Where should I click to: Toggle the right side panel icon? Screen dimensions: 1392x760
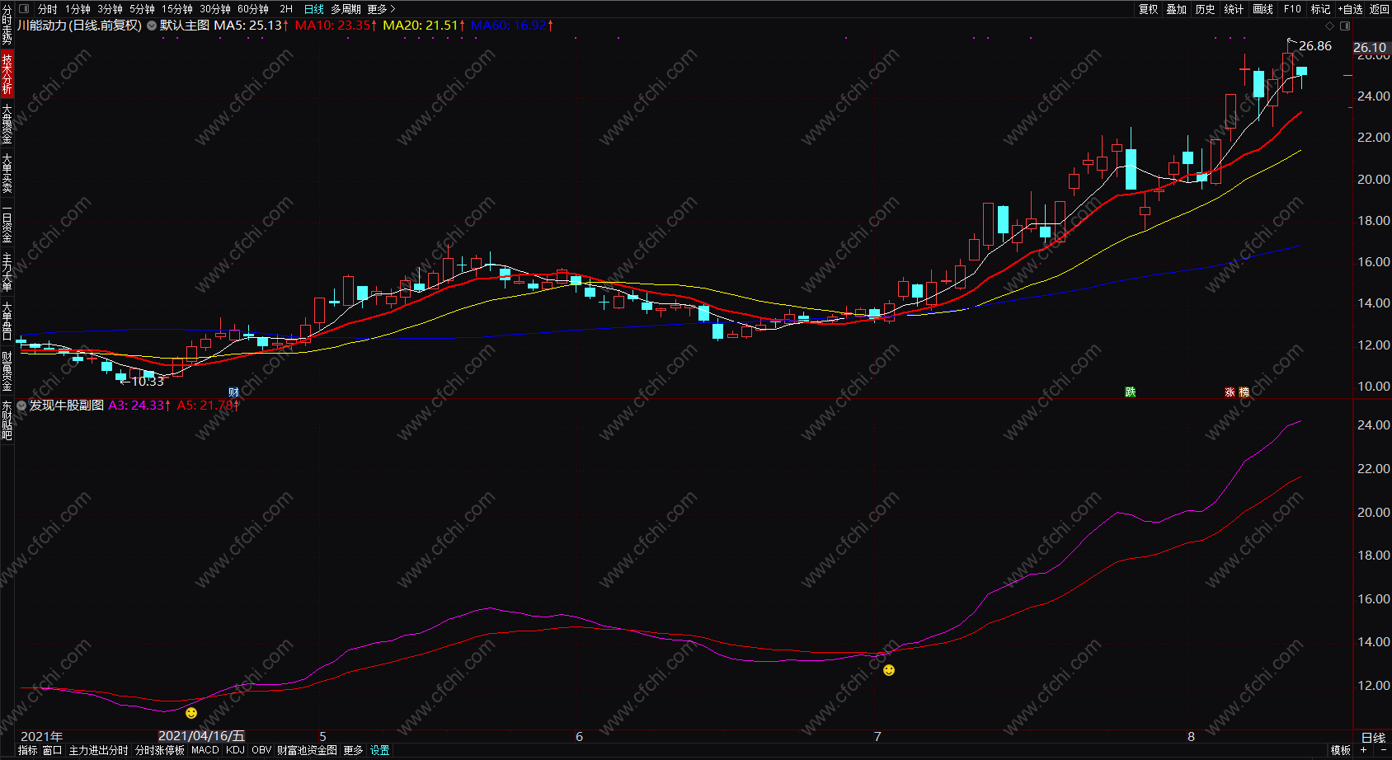1345,26
